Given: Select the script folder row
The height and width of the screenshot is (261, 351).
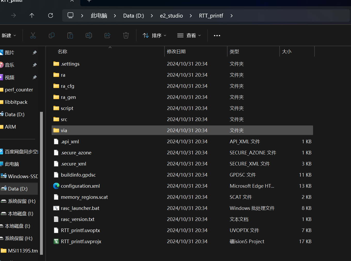Looking at the screenshot, I should (182, 108).
